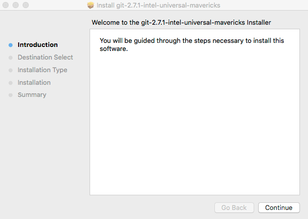Click the Destination Select step bullet

click(11, 58)
